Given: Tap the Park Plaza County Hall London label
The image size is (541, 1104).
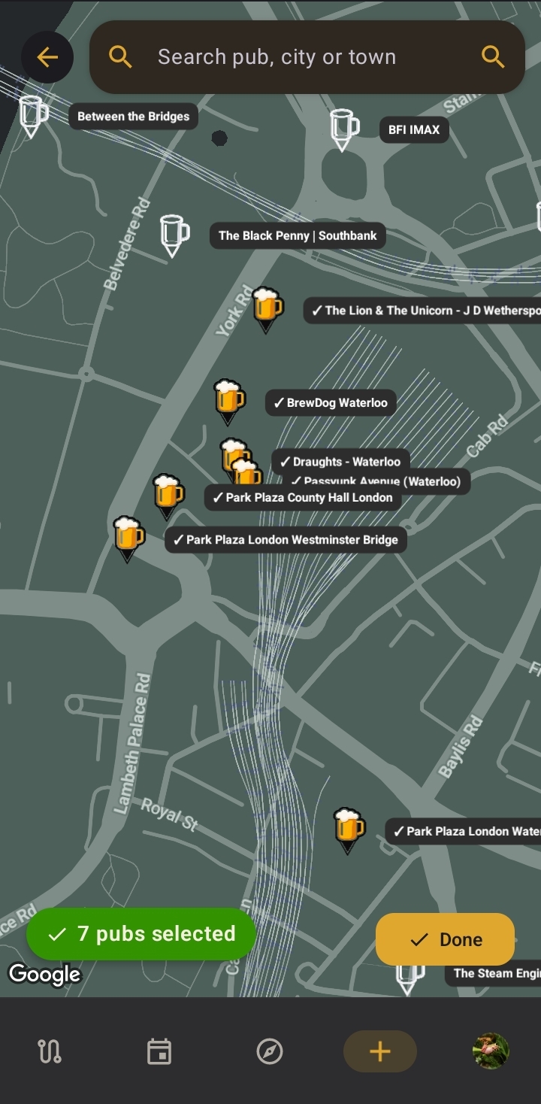Looking at the screenshot, I should click(x=304, y=497).
